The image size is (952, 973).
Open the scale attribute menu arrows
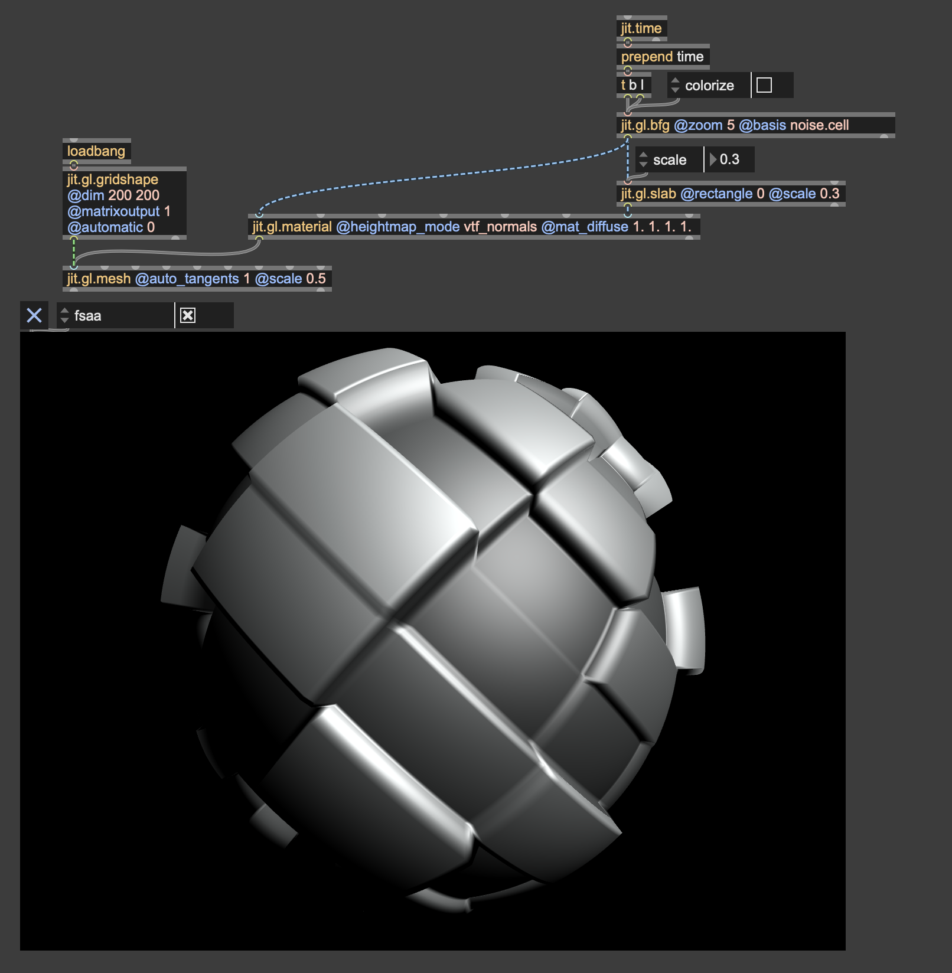point(644,160)
